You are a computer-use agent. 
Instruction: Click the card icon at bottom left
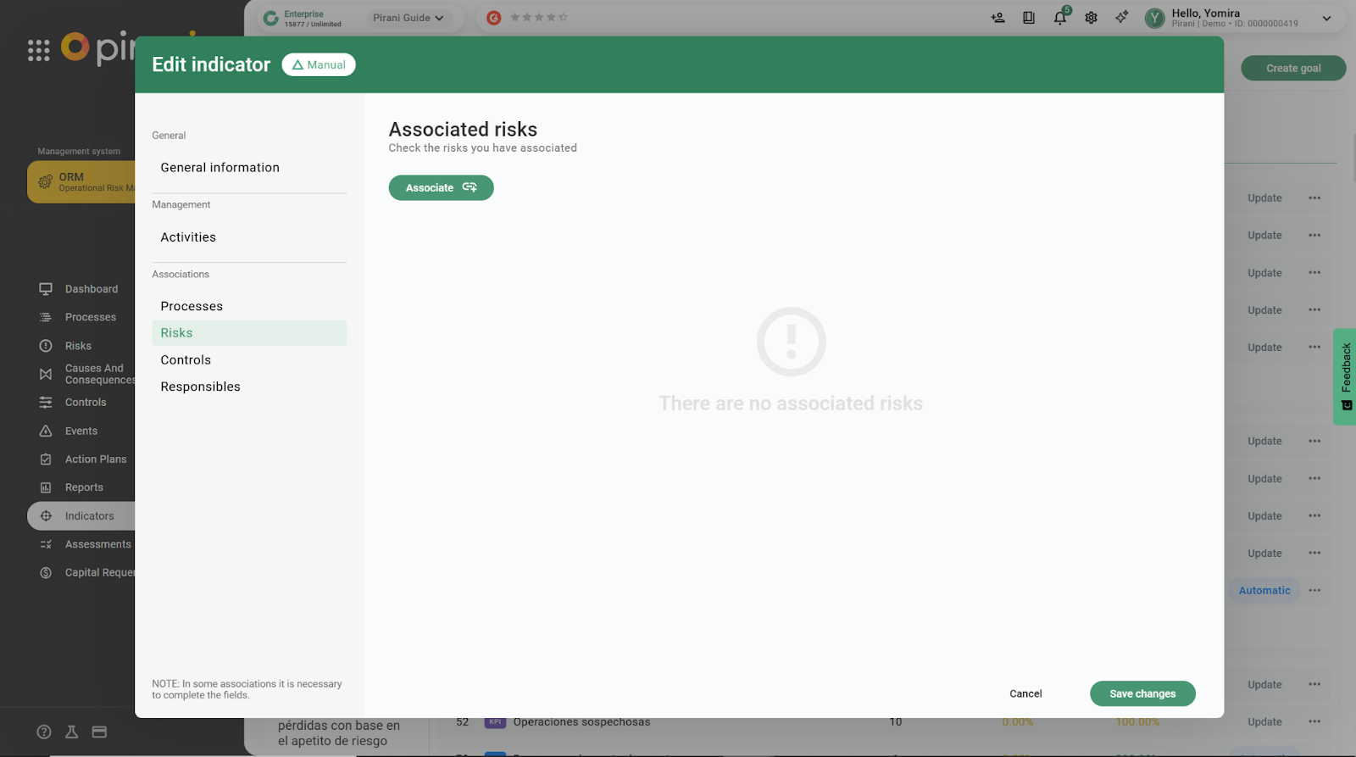(x=99, y=732)
